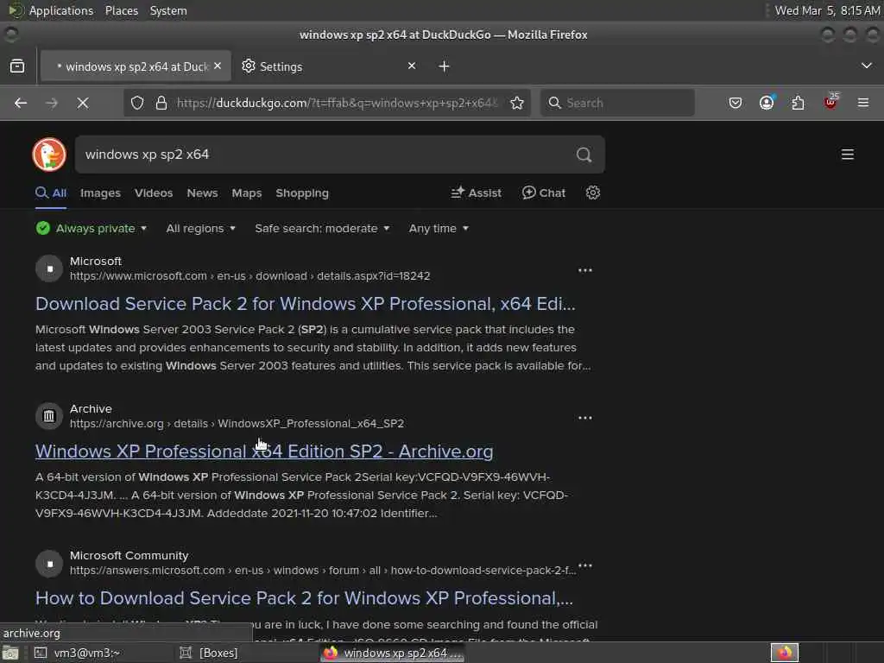Click uBlock Origin extension icon

[830, 102]
